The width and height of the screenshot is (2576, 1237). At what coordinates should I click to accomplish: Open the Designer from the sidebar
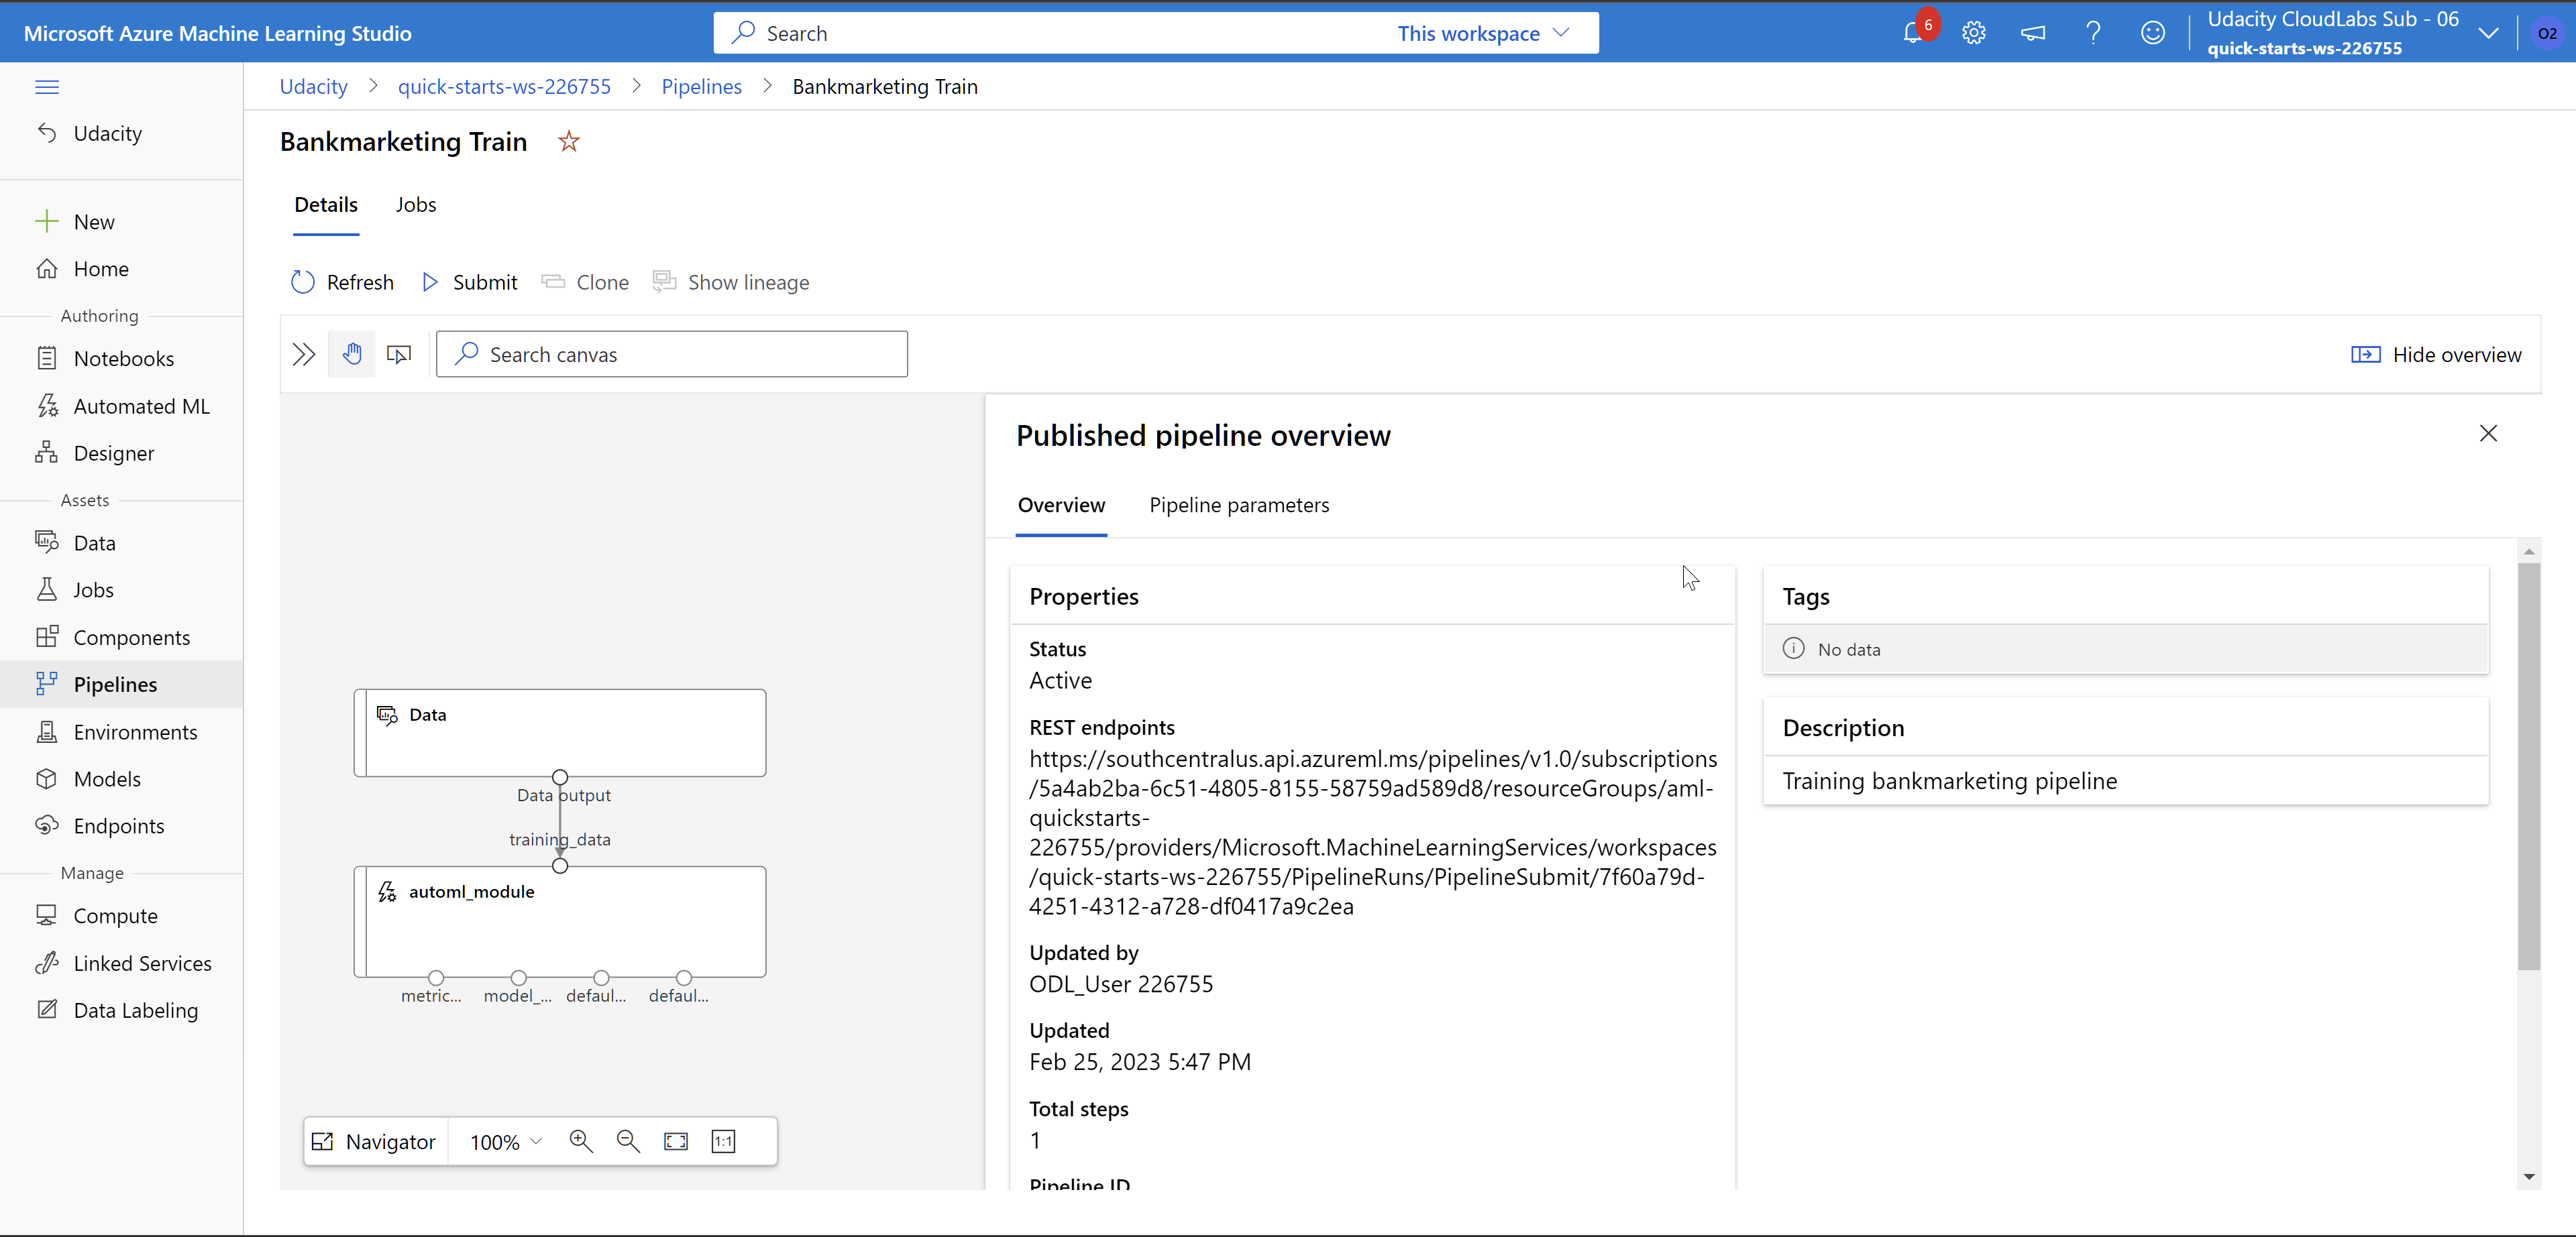[47, 452]
